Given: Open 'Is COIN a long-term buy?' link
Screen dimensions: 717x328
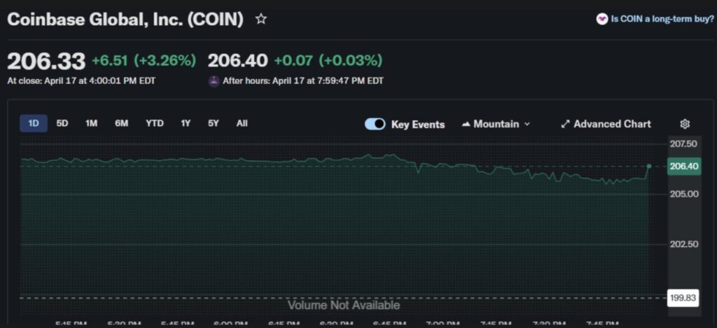Looking at the screenshot, I should coord(662,19).
